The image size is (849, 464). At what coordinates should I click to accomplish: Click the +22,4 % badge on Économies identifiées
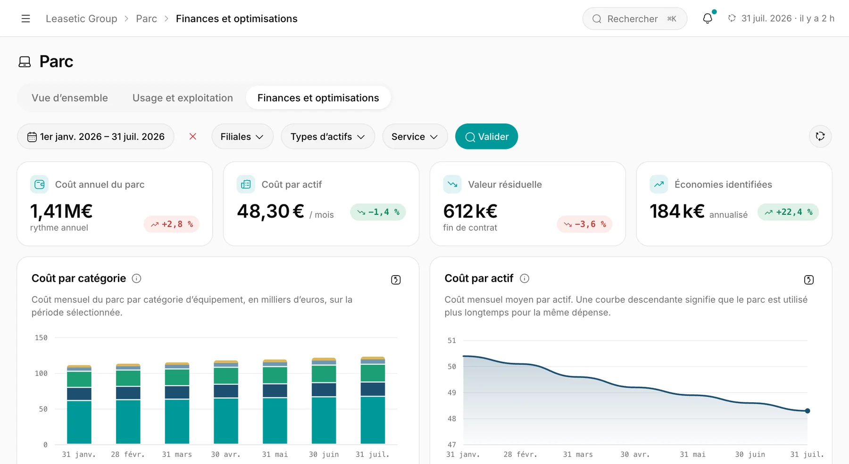[x=788, y=212]
